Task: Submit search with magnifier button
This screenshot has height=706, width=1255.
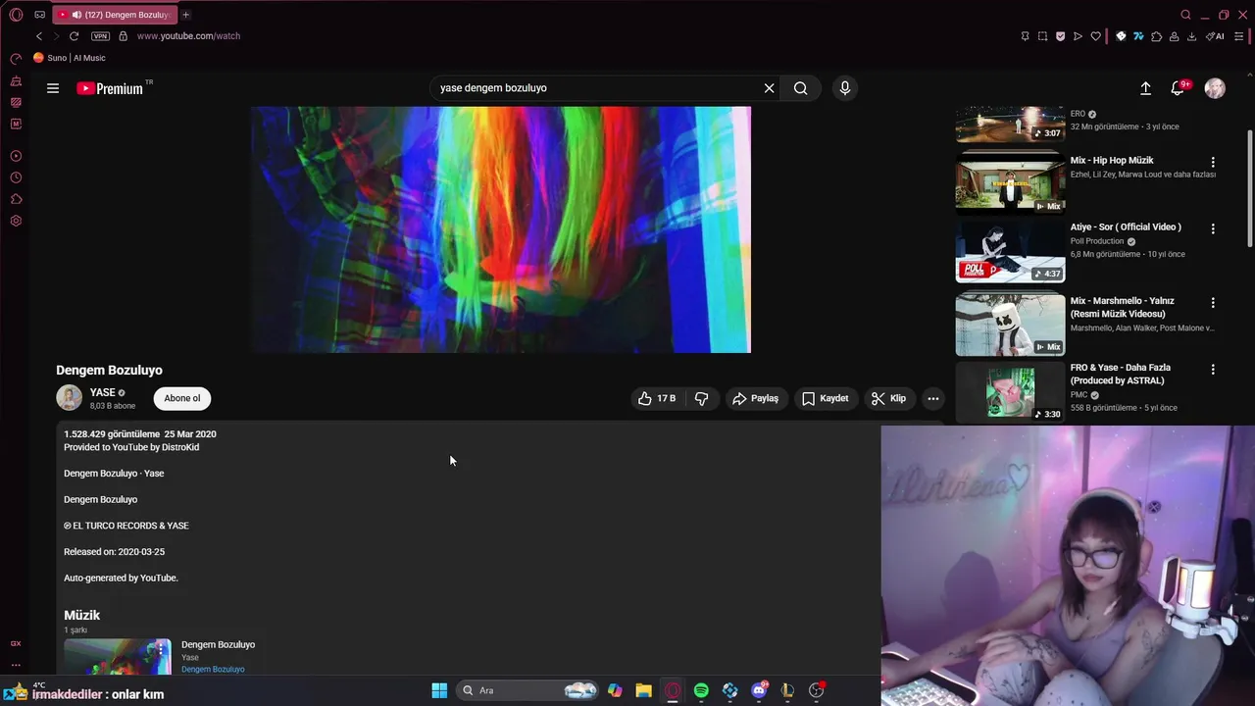Action: click(801, 88)
